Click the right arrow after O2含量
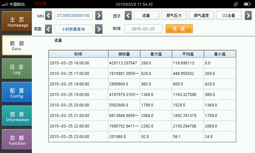The image size is (255, 153). [248, 15]
